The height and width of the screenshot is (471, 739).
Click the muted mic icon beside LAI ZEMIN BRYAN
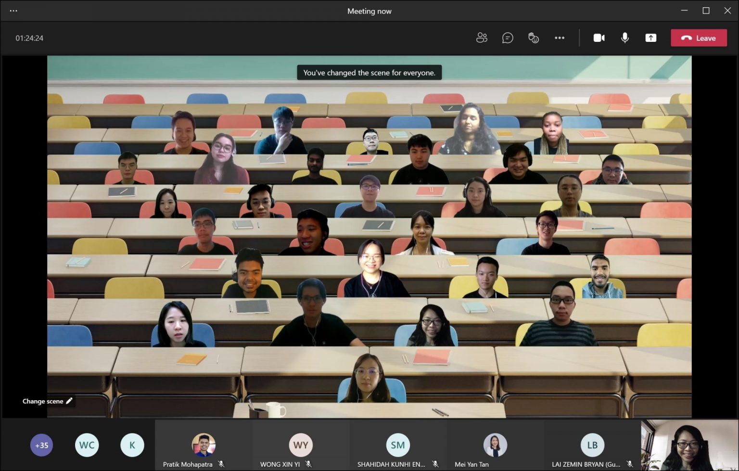coord(631,464)
